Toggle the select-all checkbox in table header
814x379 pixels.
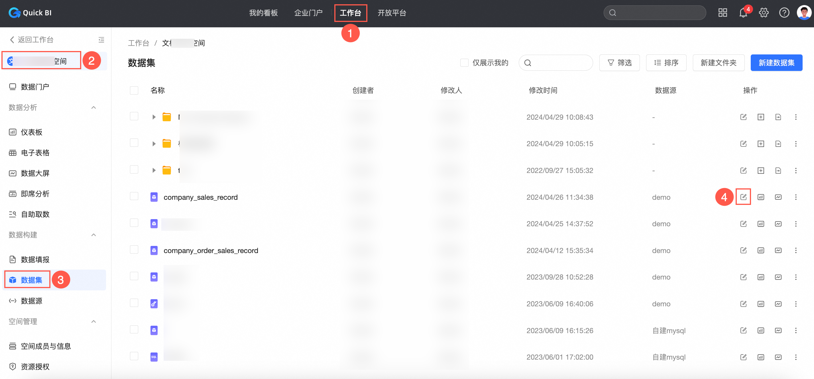134,90
